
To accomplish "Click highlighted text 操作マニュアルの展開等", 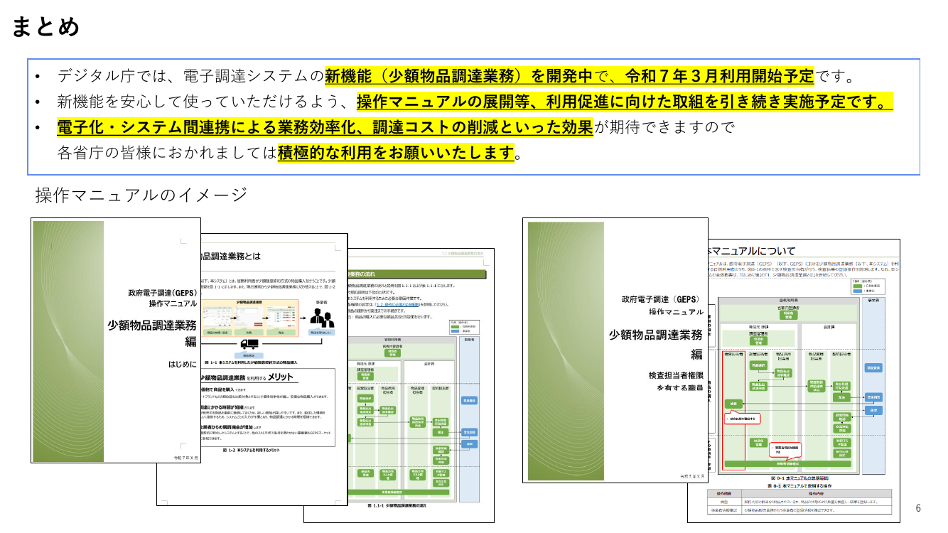I will point(445,102).
